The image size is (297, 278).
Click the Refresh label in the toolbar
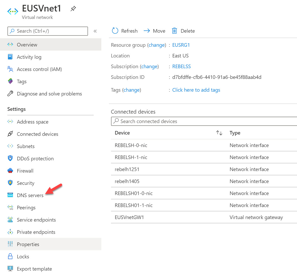click(x=129, y=31)
